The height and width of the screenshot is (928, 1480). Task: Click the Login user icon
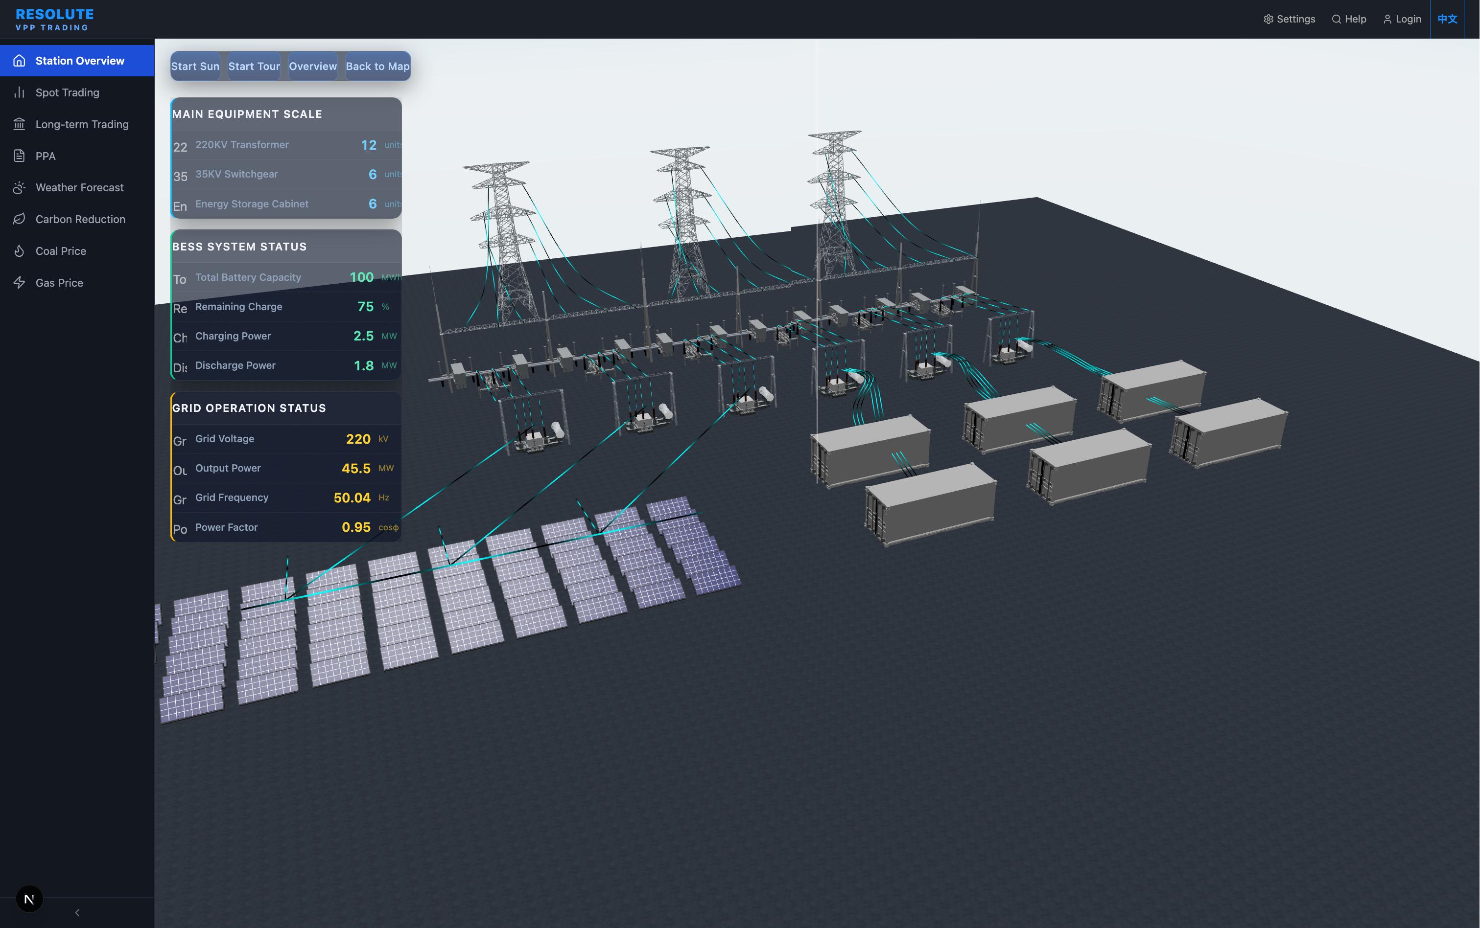pyautogui.click(x=1387, y=19)
